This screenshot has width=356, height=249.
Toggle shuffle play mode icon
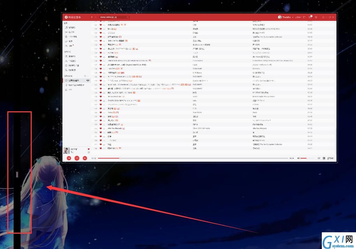coord(319,158)
